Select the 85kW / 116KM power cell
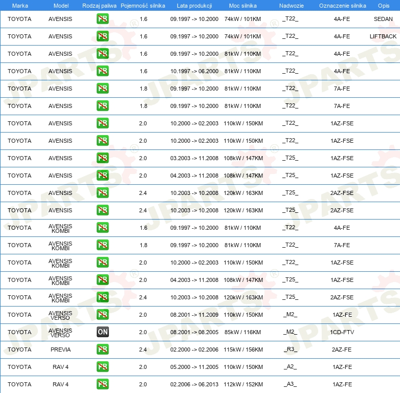 (242, 332)
